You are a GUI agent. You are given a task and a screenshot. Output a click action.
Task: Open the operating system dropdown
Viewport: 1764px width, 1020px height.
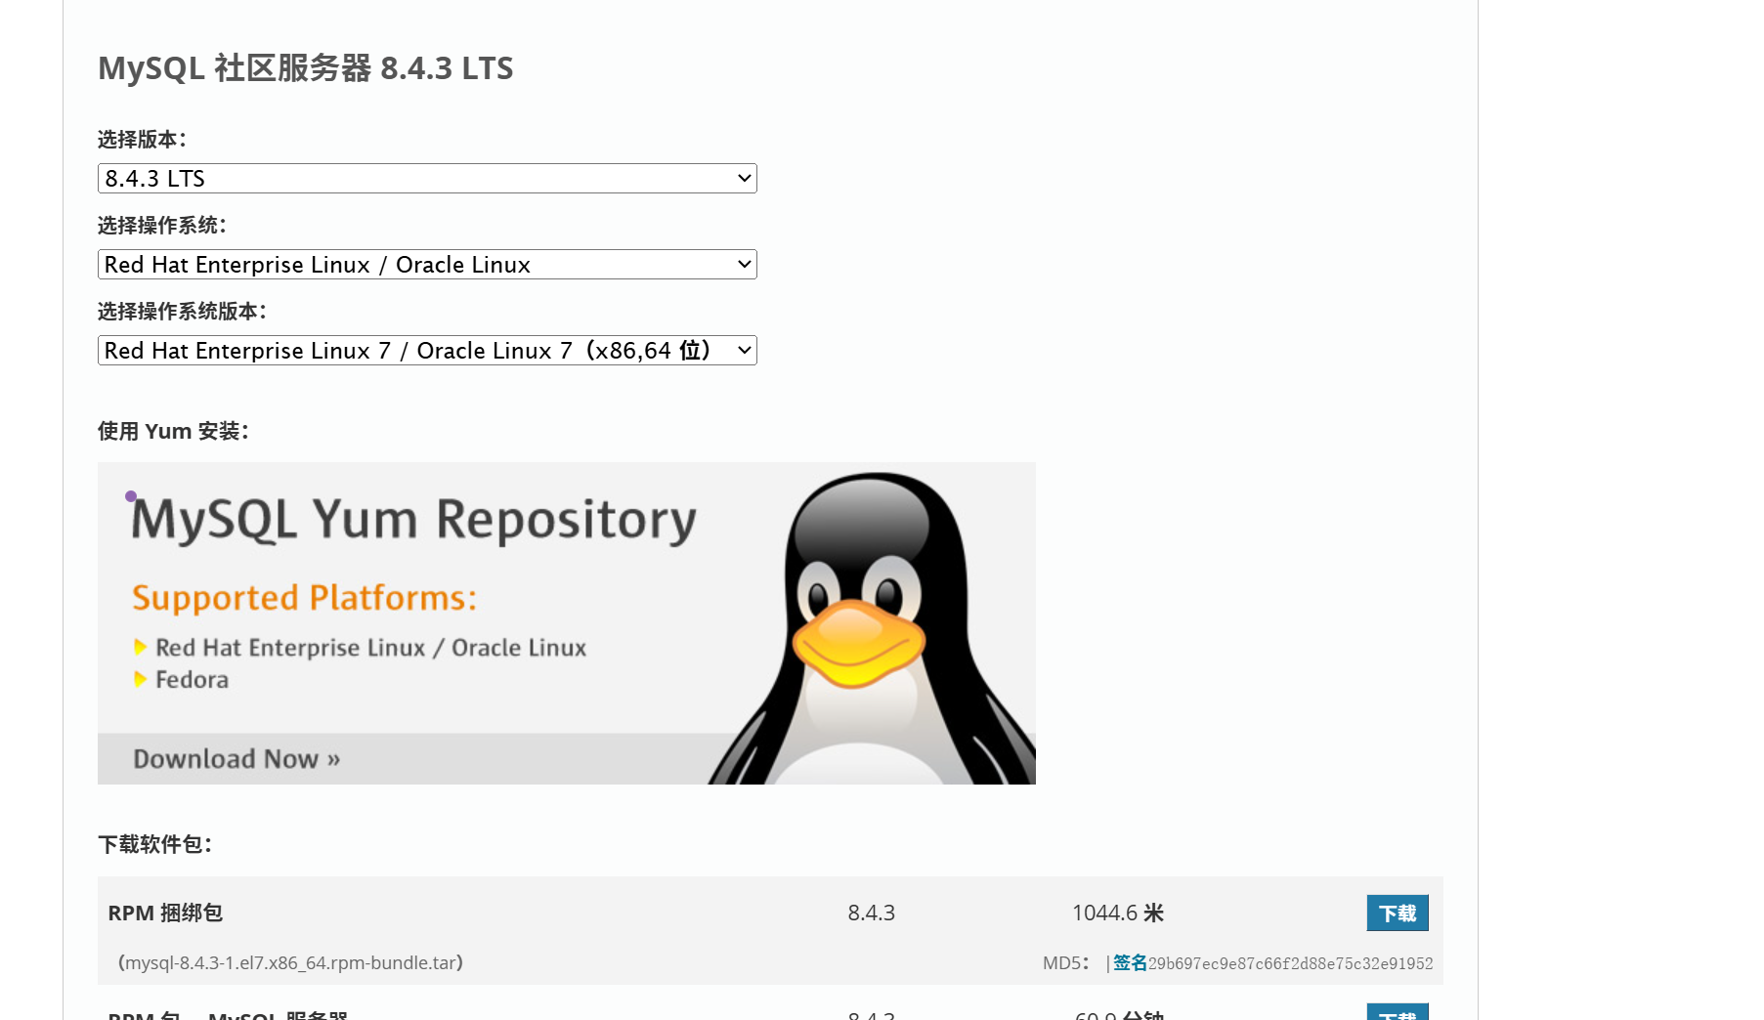point(427,264)
